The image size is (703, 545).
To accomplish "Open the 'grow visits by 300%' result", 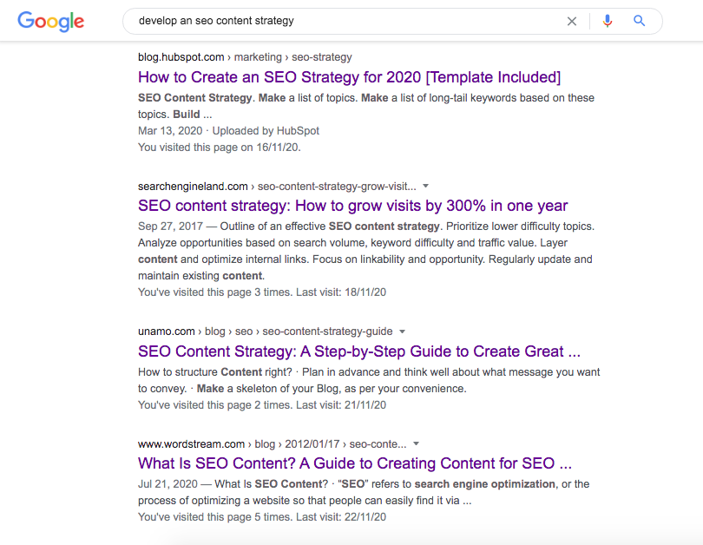I will pyautogui.click(x=353, y=206).
